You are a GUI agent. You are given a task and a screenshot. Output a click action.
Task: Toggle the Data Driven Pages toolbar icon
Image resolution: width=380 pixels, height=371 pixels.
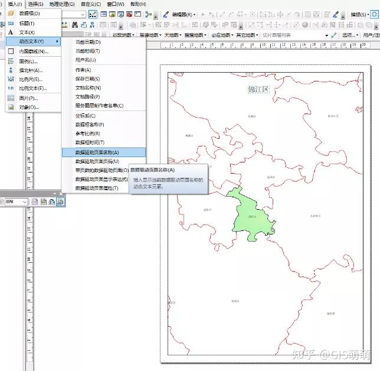(x=61, y=201)
